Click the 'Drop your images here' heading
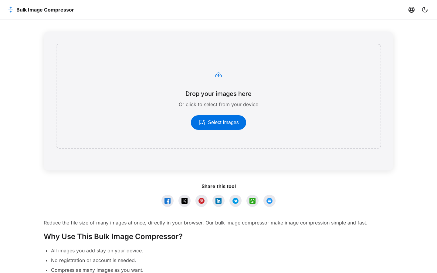Screen dimensions: 437x273 coord(218,94)
